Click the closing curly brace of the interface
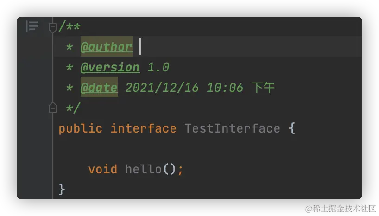 tap(62, 189)
